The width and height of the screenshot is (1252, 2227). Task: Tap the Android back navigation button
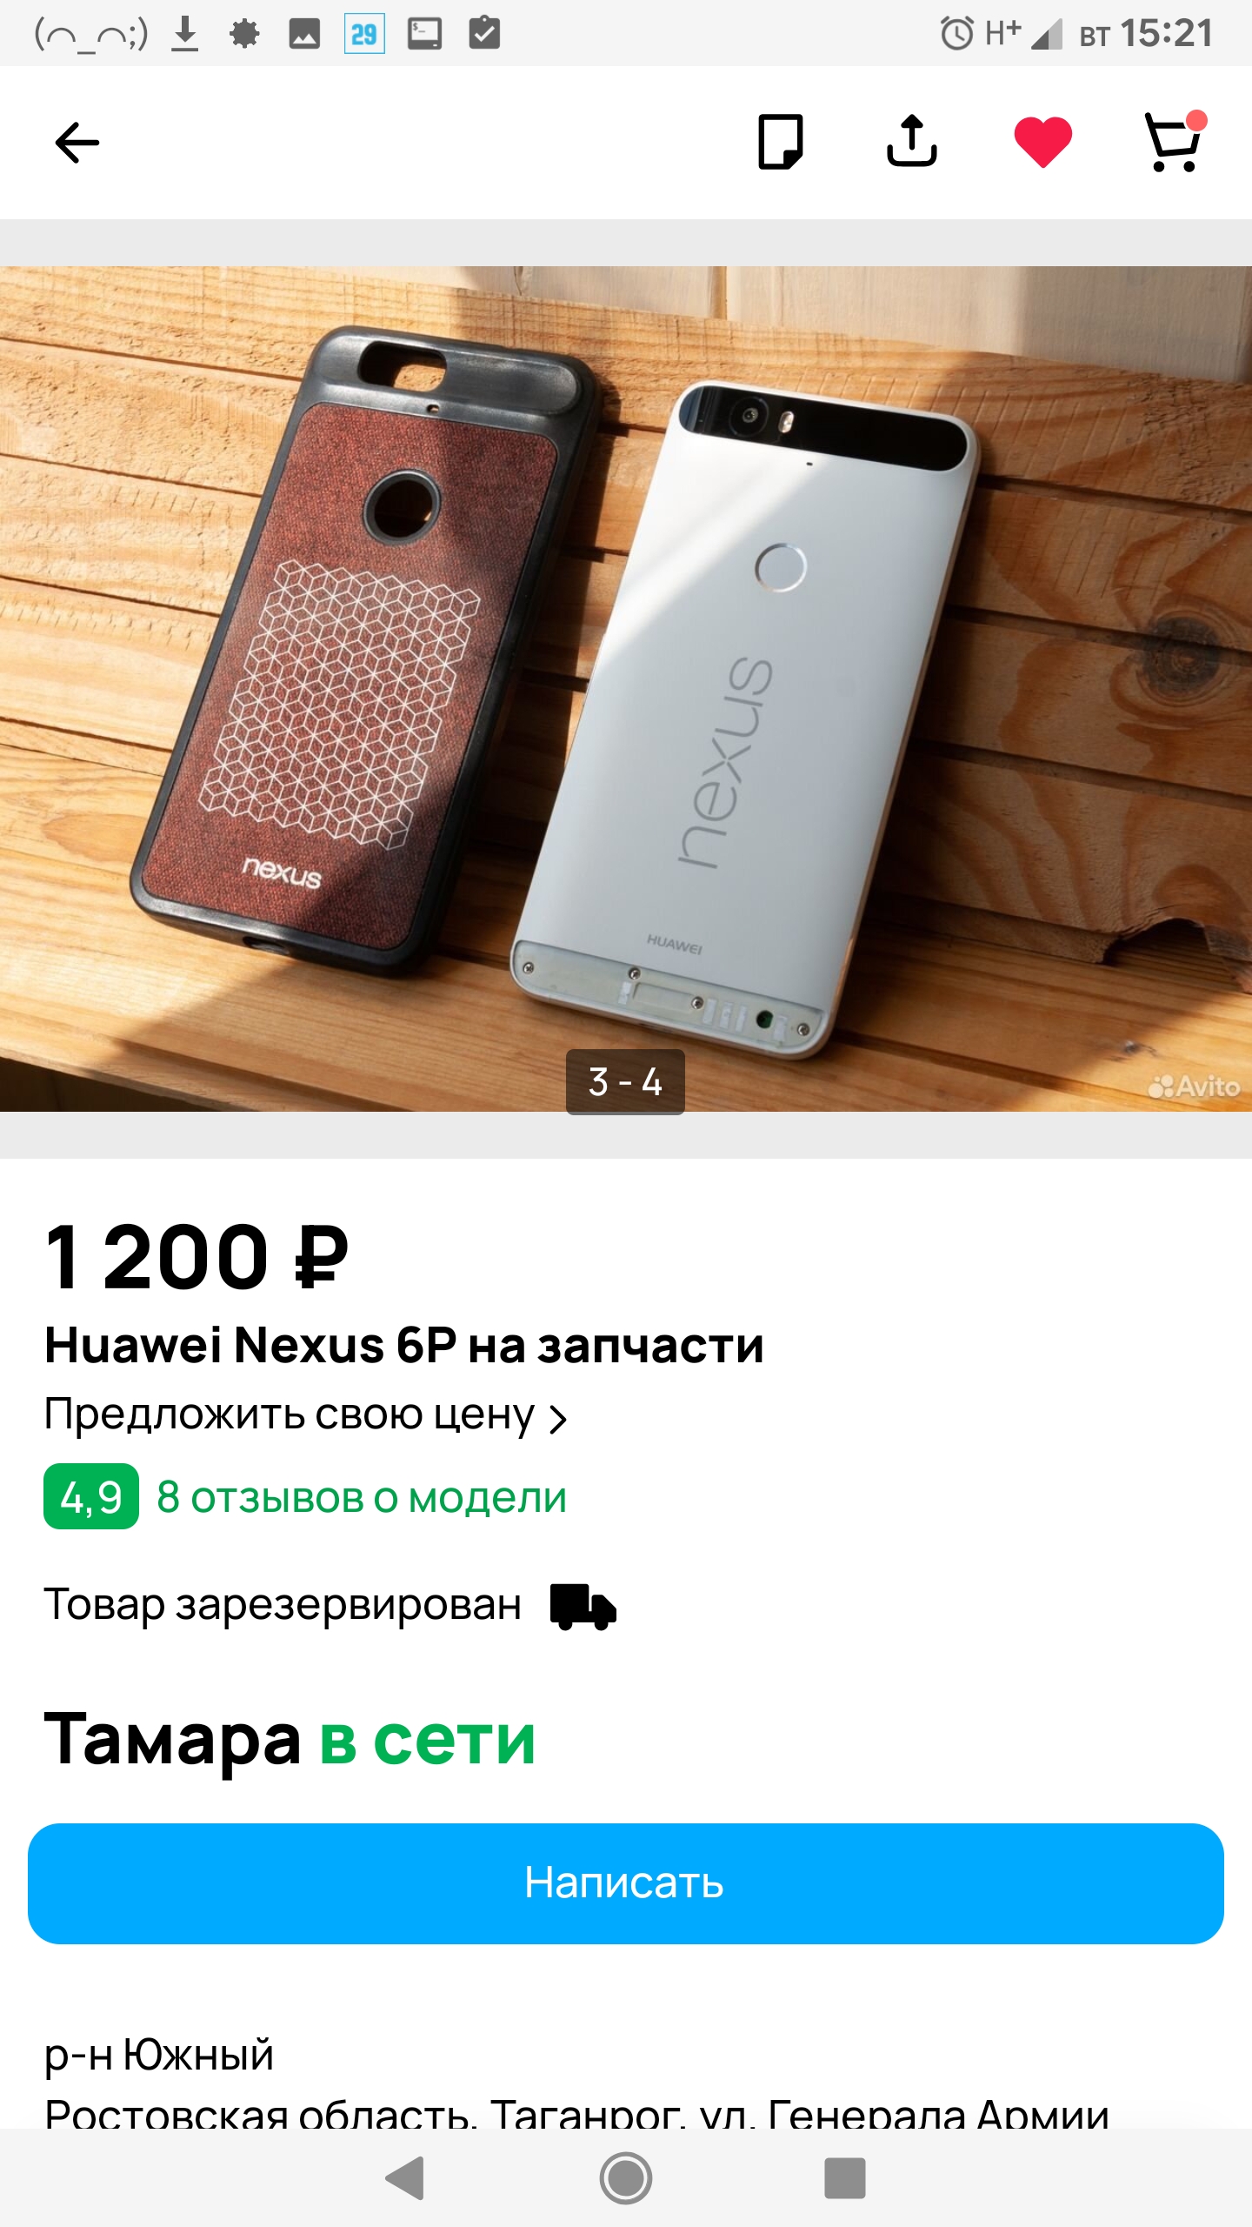405,2178
